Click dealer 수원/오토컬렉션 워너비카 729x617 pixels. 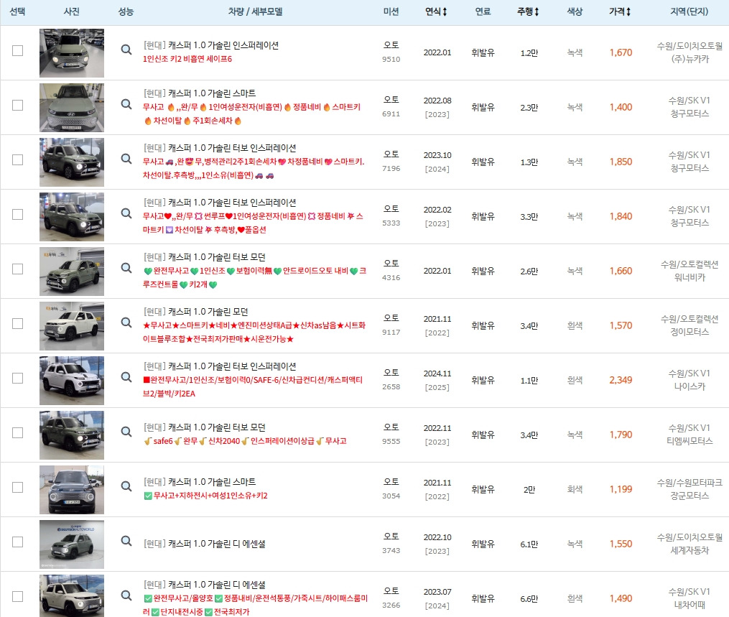tap(689, 271)
